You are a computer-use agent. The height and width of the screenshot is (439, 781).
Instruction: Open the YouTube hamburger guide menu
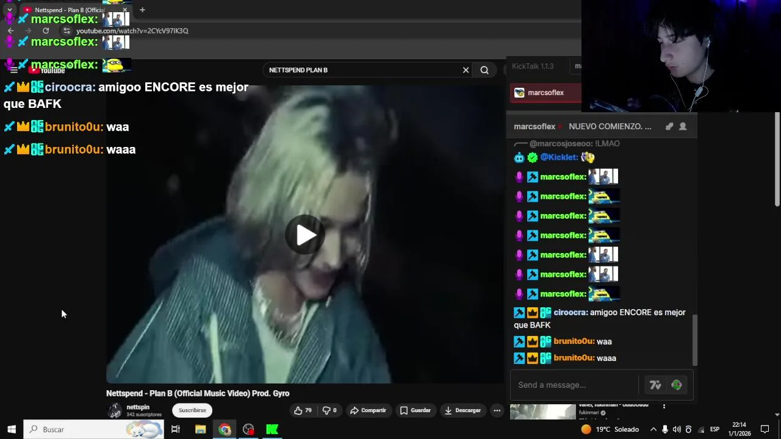pos(13,70)
